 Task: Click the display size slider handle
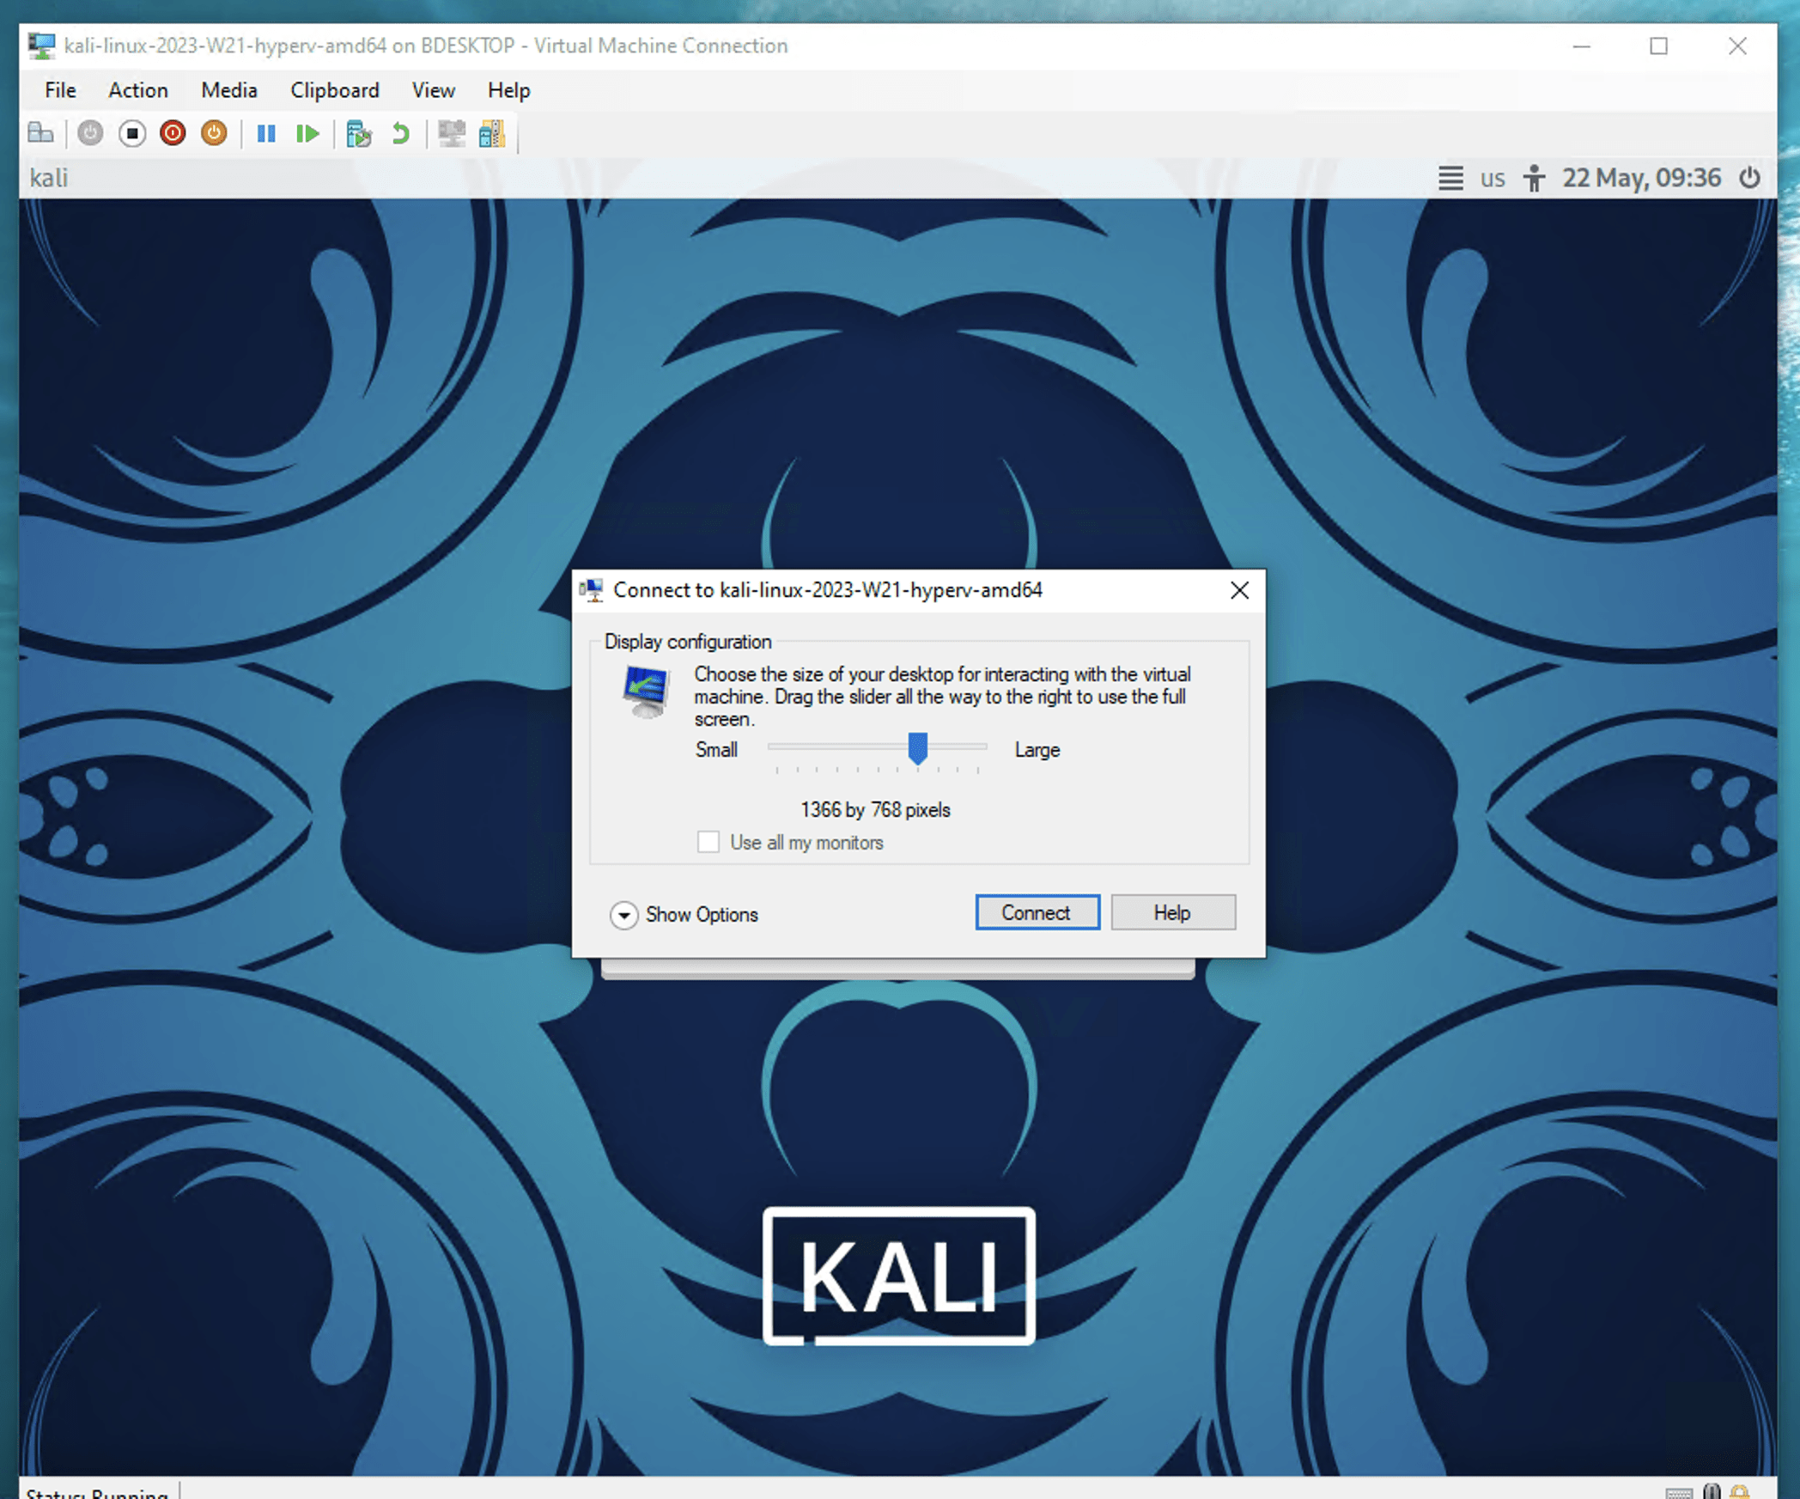pos(917,748)
